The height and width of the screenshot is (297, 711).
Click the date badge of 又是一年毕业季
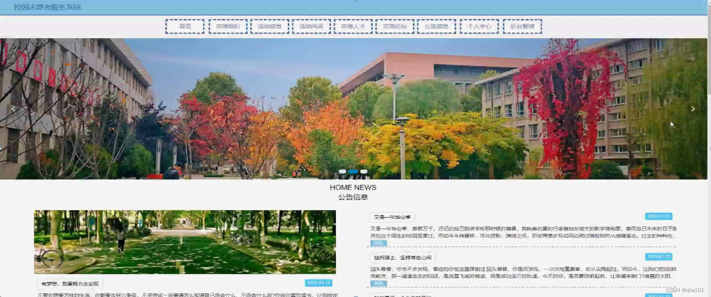tap(658, 216)
